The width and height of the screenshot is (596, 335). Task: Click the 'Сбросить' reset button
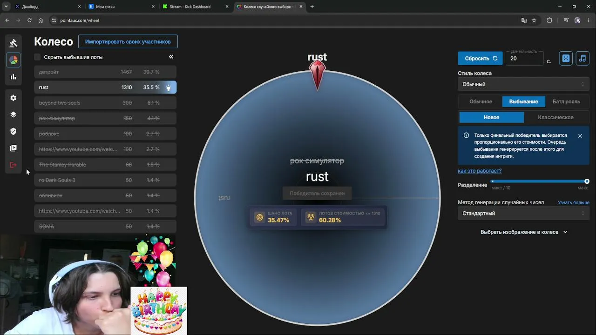point(480,58)
